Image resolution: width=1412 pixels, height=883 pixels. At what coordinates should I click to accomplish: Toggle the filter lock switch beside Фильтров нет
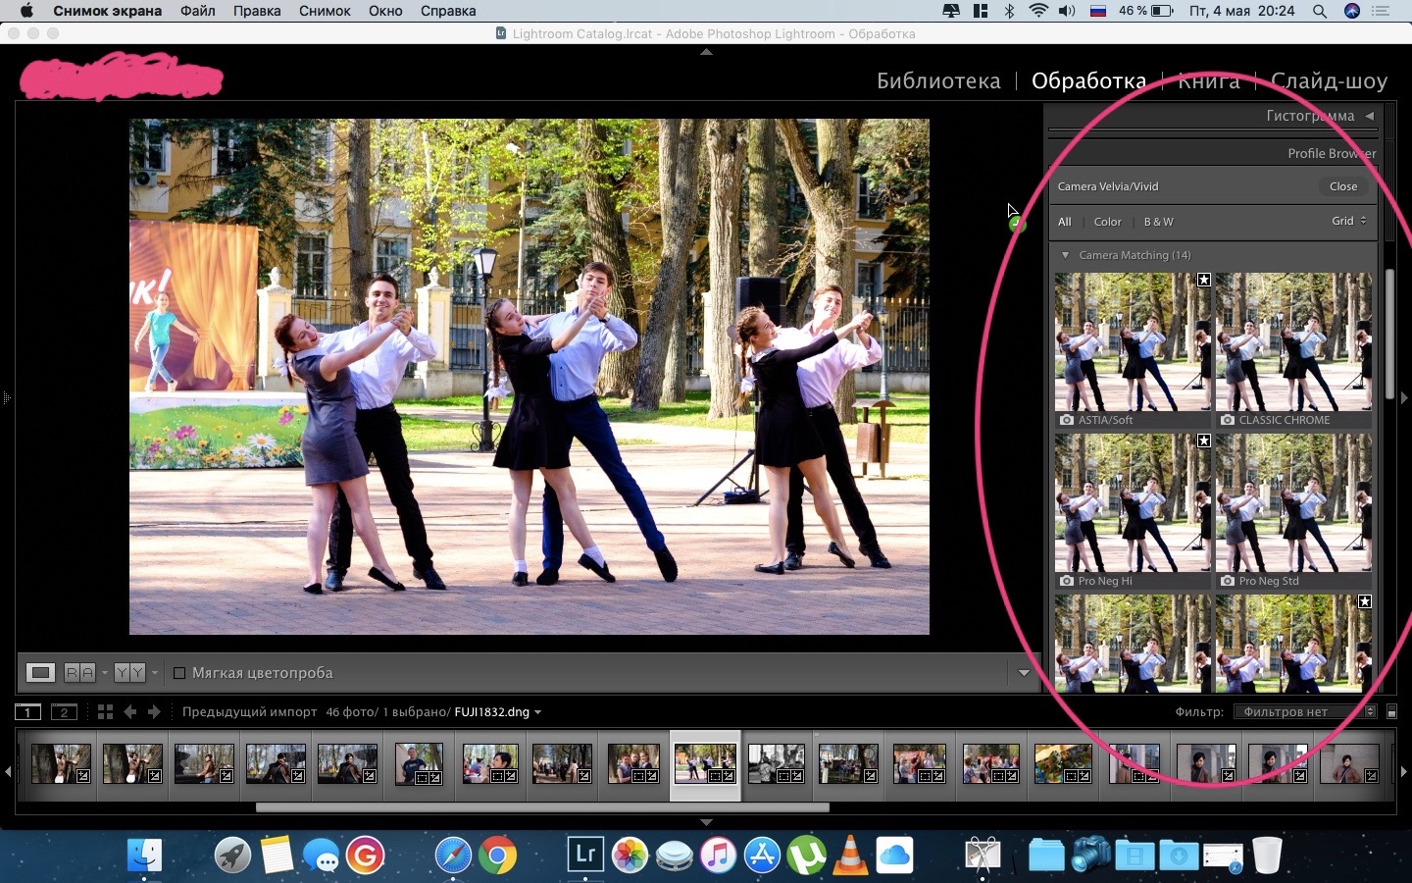[x=1391, y=712]
